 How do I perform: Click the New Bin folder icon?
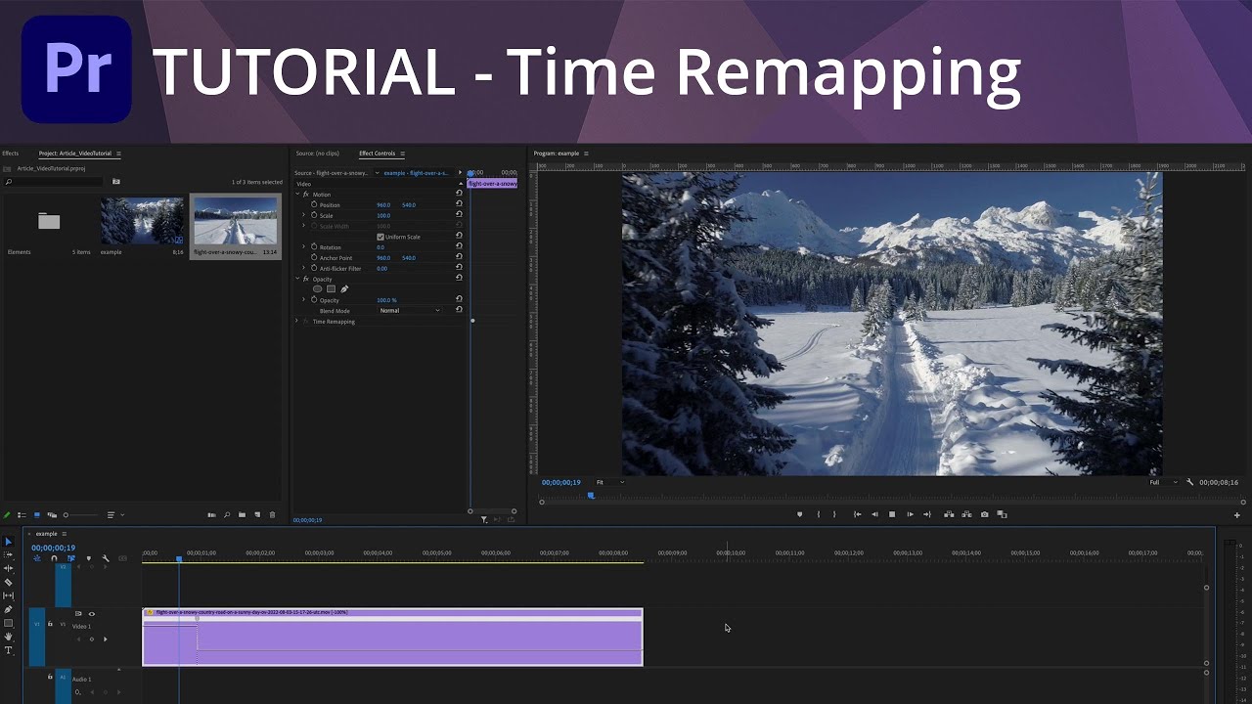pos(242,514)
